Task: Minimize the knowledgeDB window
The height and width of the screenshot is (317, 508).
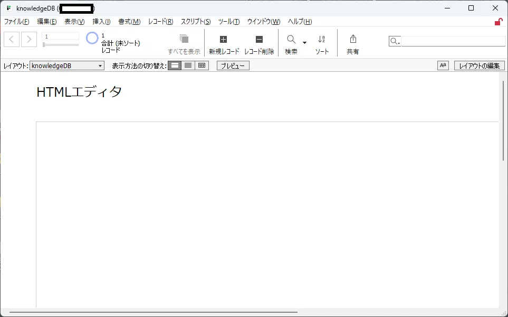Action: [447, 8]
